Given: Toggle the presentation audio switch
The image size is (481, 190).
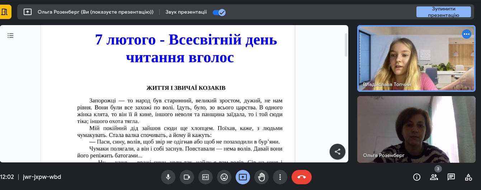Looking at the screenshot, I should [219, 12].
